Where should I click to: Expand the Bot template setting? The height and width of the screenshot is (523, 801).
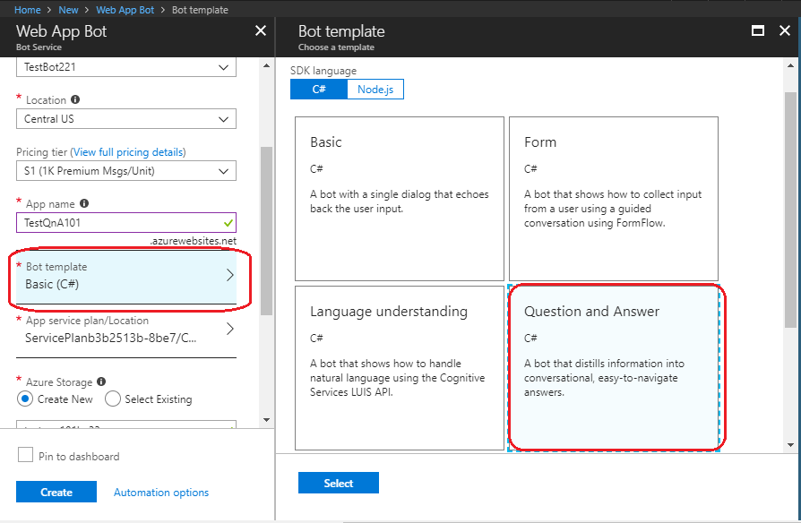pyautogui.click(x=126, y=277)
